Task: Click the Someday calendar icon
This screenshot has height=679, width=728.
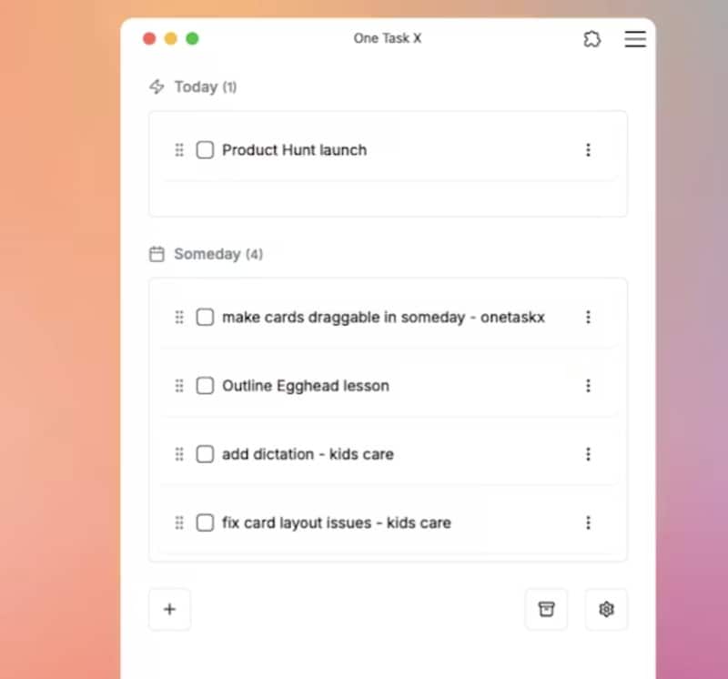Action: (157, 254)
